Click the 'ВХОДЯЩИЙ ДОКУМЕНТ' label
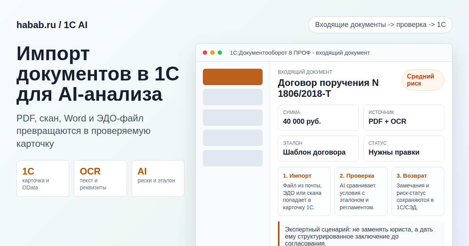The image size is (469, 246). pos(305,72)
